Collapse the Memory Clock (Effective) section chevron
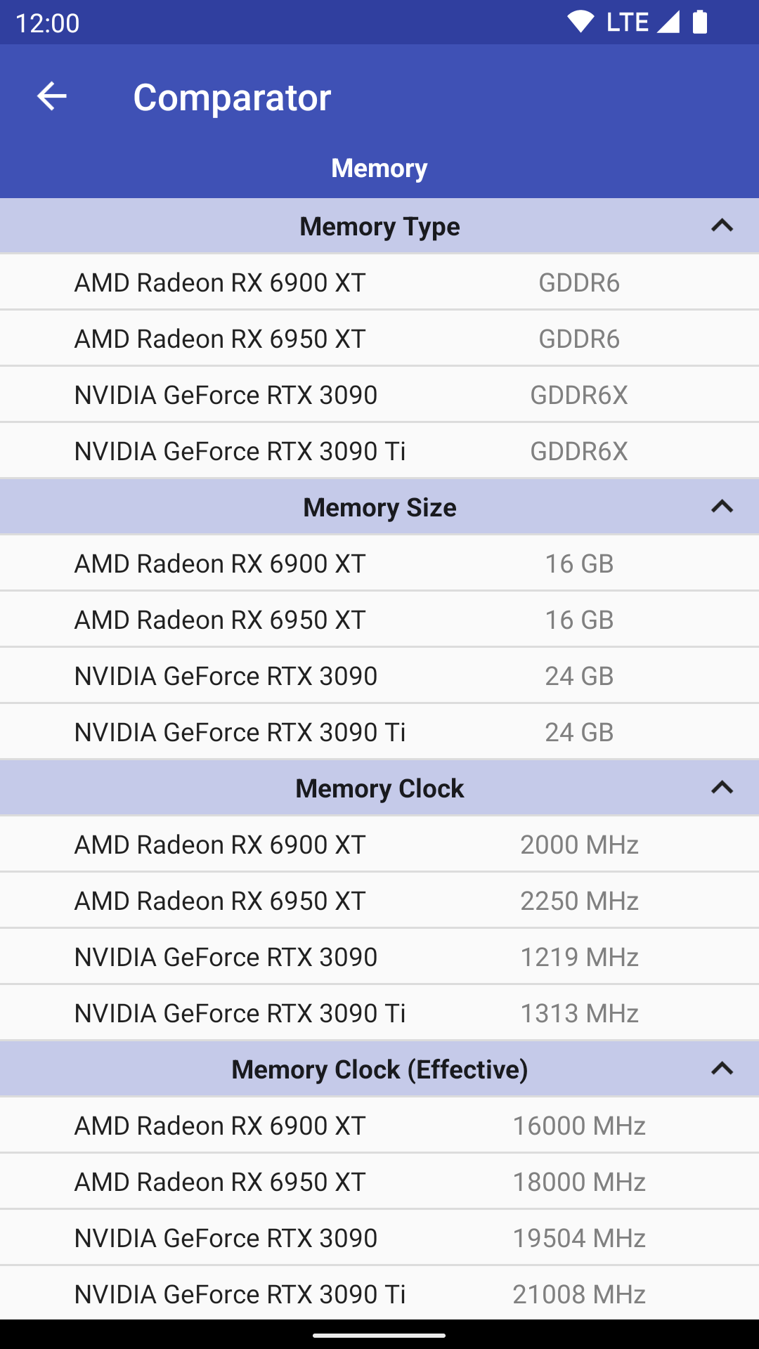Image resolution: width=759 pixels, height=1349 pixels. click(722, 1069)
